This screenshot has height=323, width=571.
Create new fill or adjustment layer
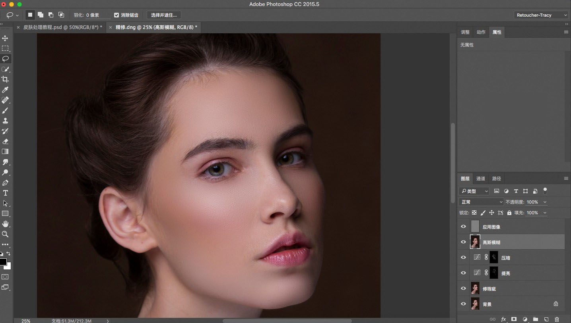click(525, 319)
